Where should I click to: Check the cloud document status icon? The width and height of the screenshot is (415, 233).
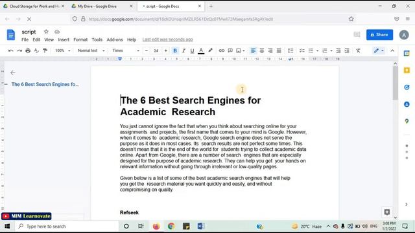[57, 32]
